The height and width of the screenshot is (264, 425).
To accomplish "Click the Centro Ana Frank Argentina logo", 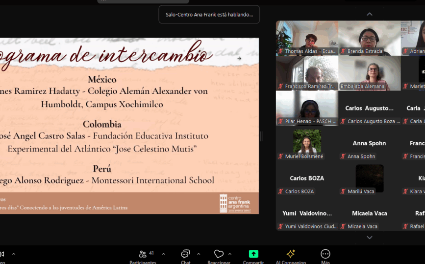I will (234, 203).
